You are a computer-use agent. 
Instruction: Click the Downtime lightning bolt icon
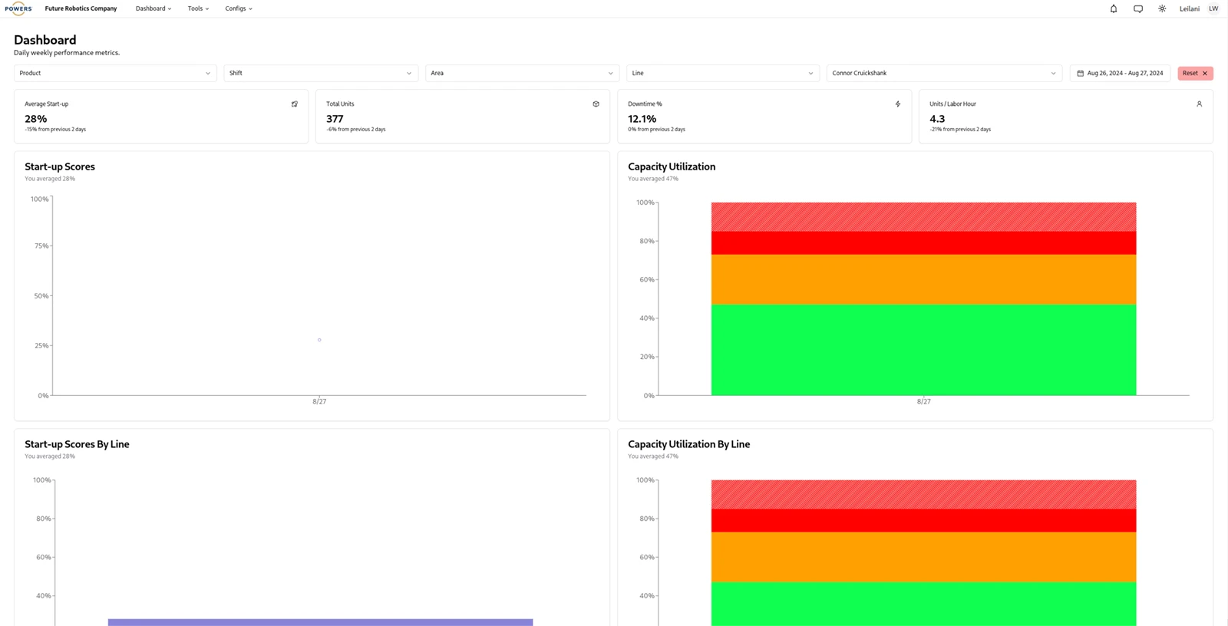pyautogui.click(x=898, y=104)
